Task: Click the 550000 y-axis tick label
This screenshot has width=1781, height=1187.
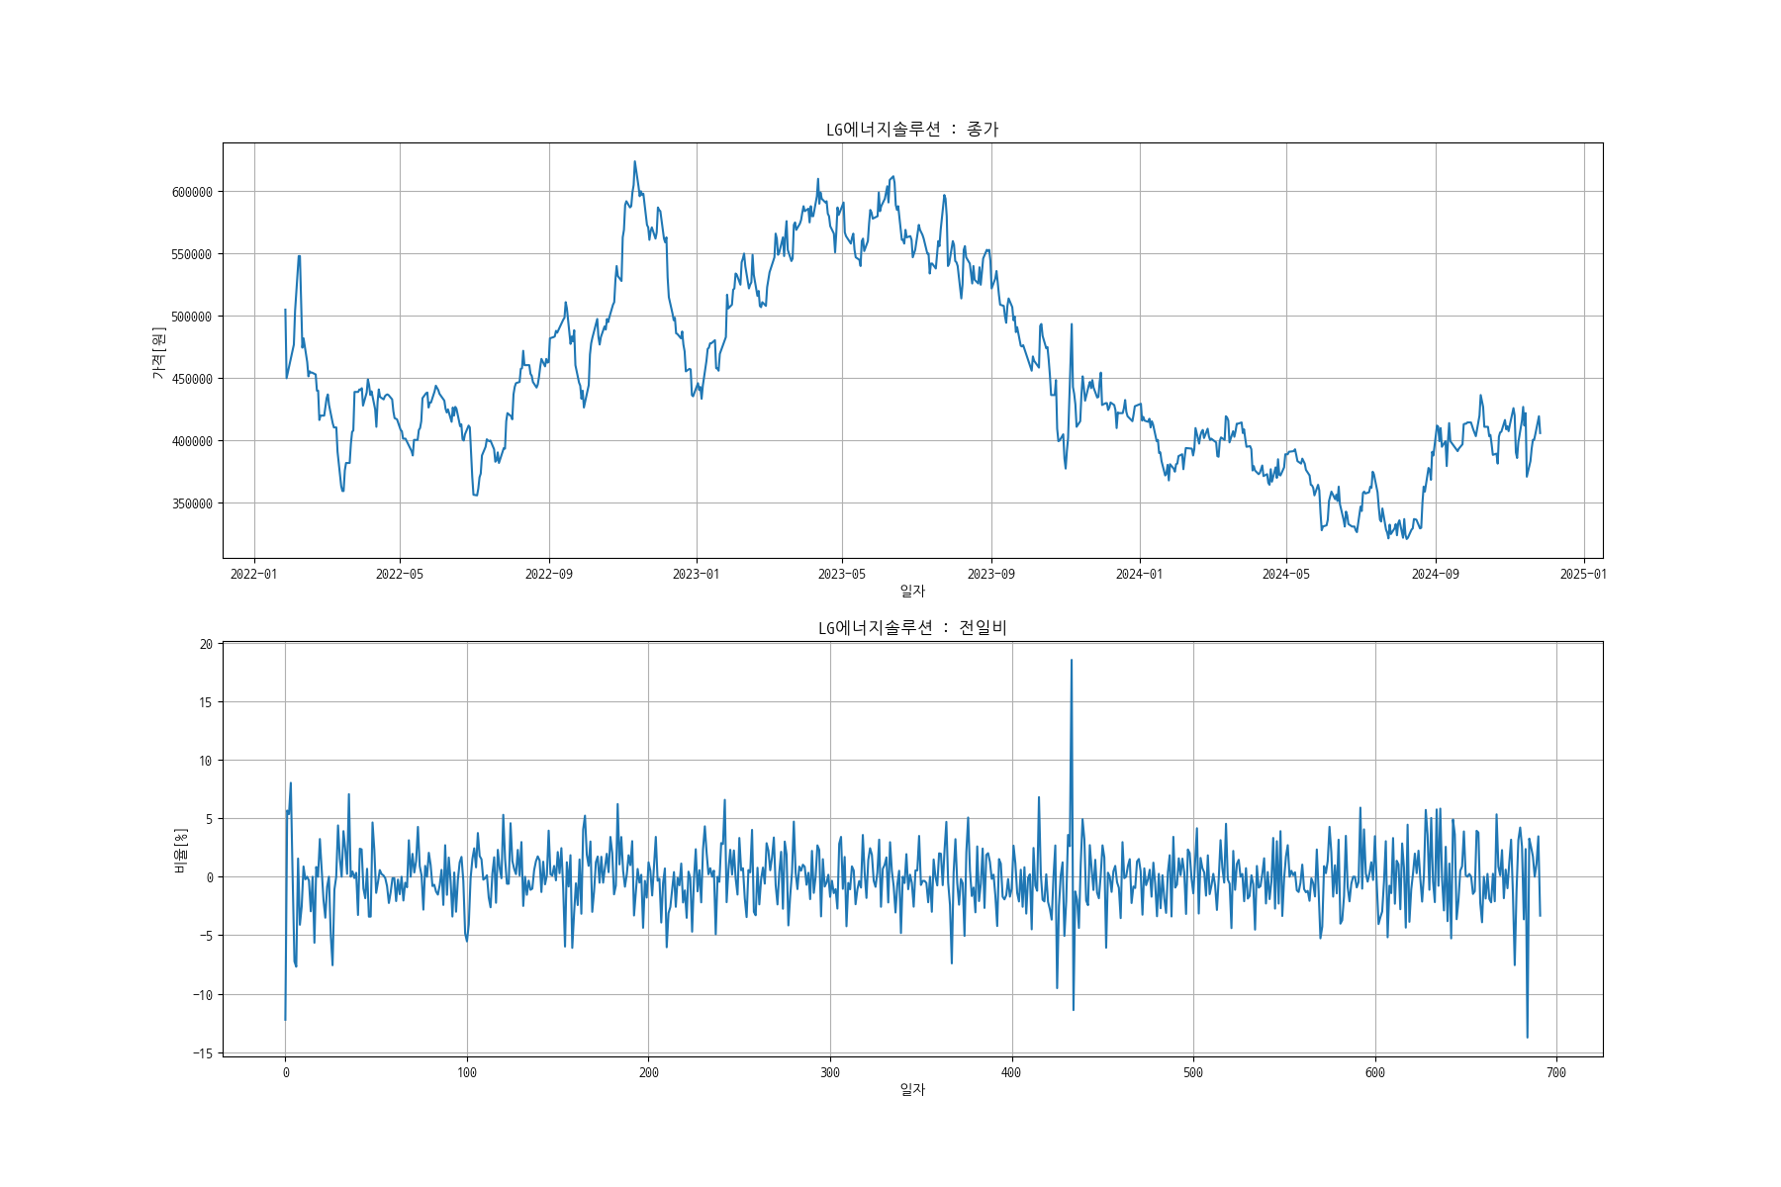Action: pos(192,254)
